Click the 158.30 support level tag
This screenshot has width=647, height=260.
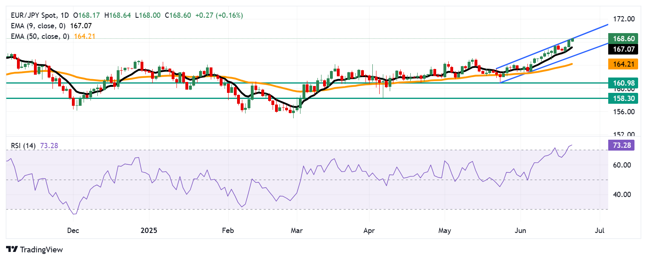(624, 99)
